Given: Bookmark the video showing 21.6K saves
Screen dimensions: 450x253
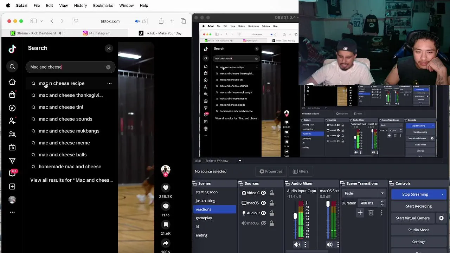Looking at the screenshot, I should pyautogui.click(x=166, y=225).
